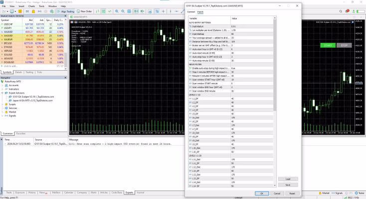Viewport: 366px width, 199px height.
Task: Select the XAUUSD row in Market Watch
Action: point(32,32)
